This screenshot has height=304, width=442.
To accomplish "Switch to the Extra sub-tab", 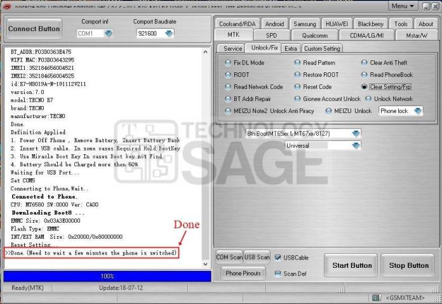I will pos(291,48).
